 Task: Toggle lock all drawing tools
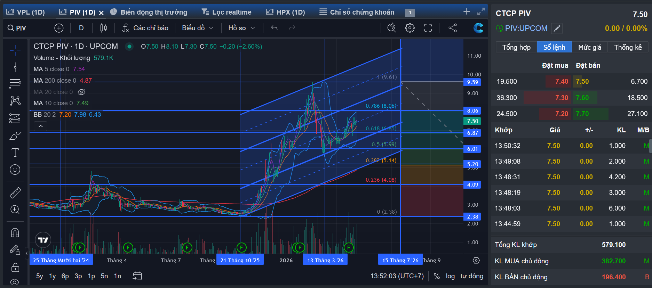coord(15,267)
